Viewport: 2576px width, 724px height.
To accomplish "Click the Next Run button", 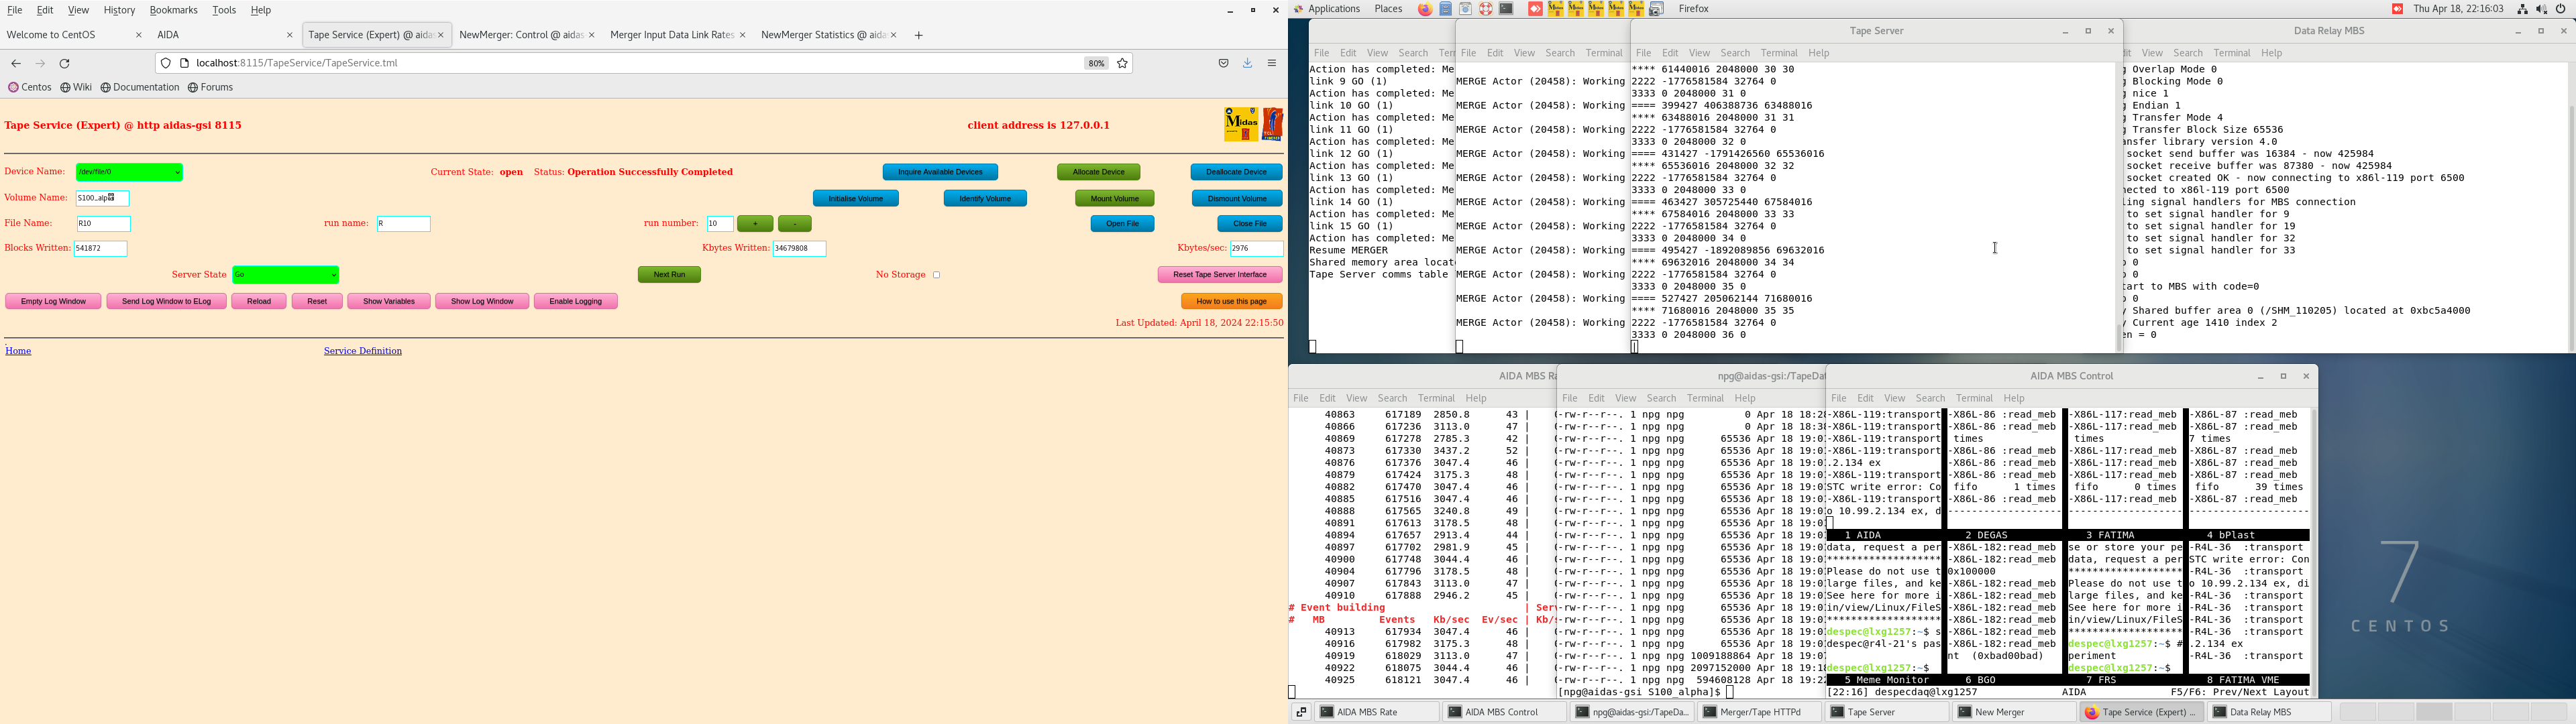I will tap(669, 275).
